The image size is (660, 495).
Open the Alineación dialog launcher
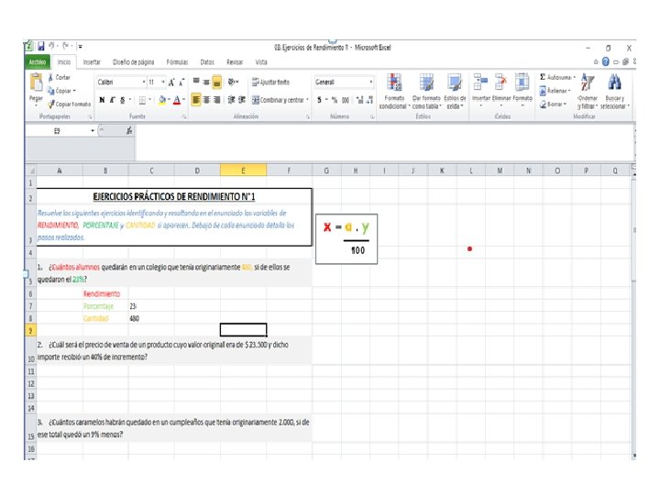tap(308, 117)
